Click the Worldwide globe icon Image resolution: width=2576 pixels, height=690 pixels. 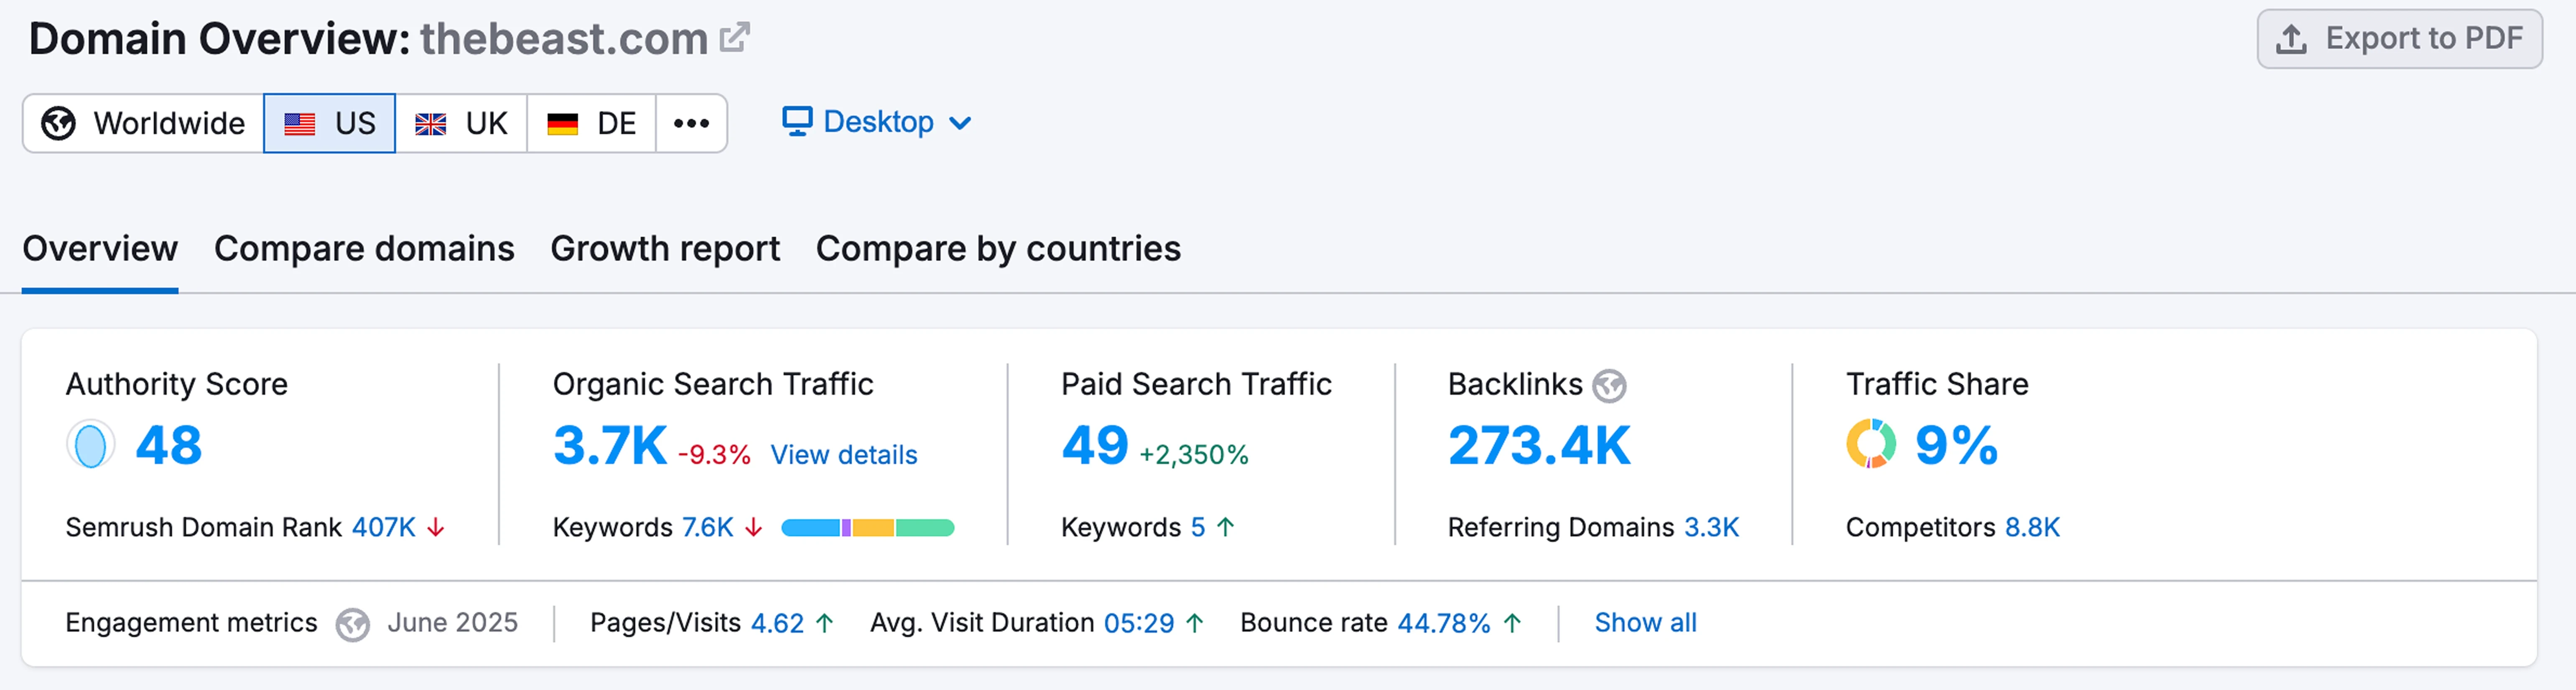[x=58, y=124]
